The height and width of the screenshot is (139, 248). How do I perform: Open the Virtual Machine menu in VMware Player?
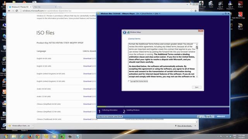point(148,14)
